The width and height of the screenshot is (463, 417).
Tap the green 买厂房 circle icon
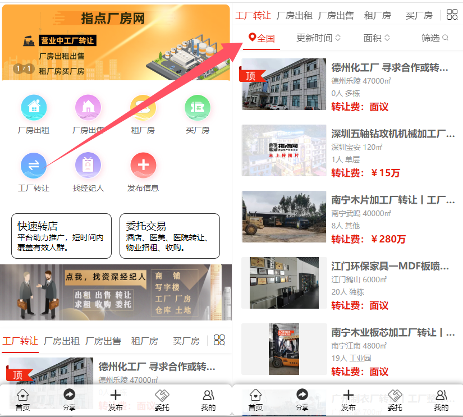(x=198, y=108)
